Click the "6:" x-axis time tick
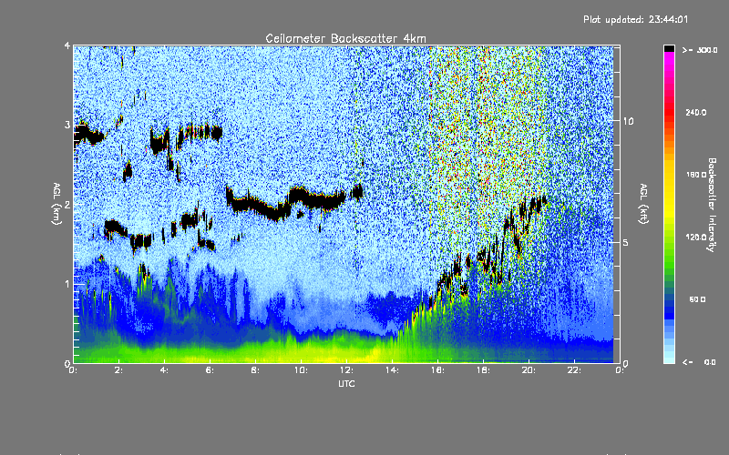Viewport: 729px width, 455px height. point(210,370)
